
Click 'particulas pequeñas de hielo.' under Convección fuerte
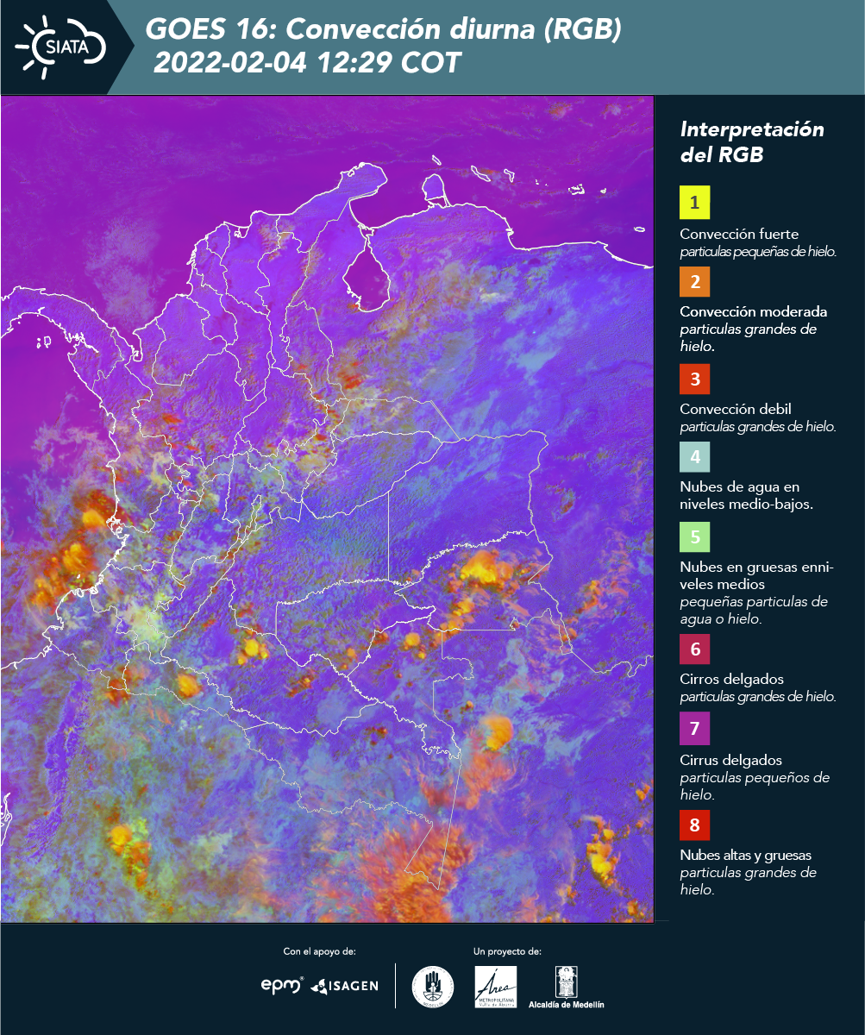click(x=759, y=252)
